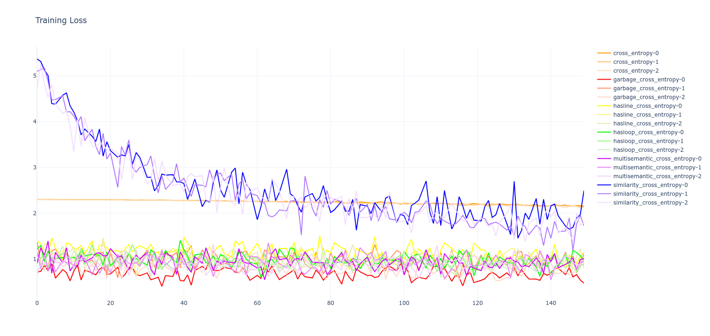The width and height of the screenshot is (710, 336).
Task: Select the multisemantic_cross_entropy-1 legend label
Action: click(658, 167)
